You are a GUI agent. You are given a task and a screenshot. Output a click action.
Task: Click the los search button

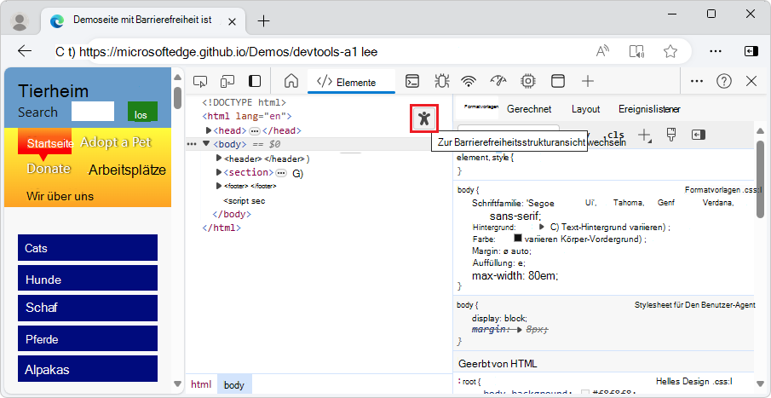(142, 112)
